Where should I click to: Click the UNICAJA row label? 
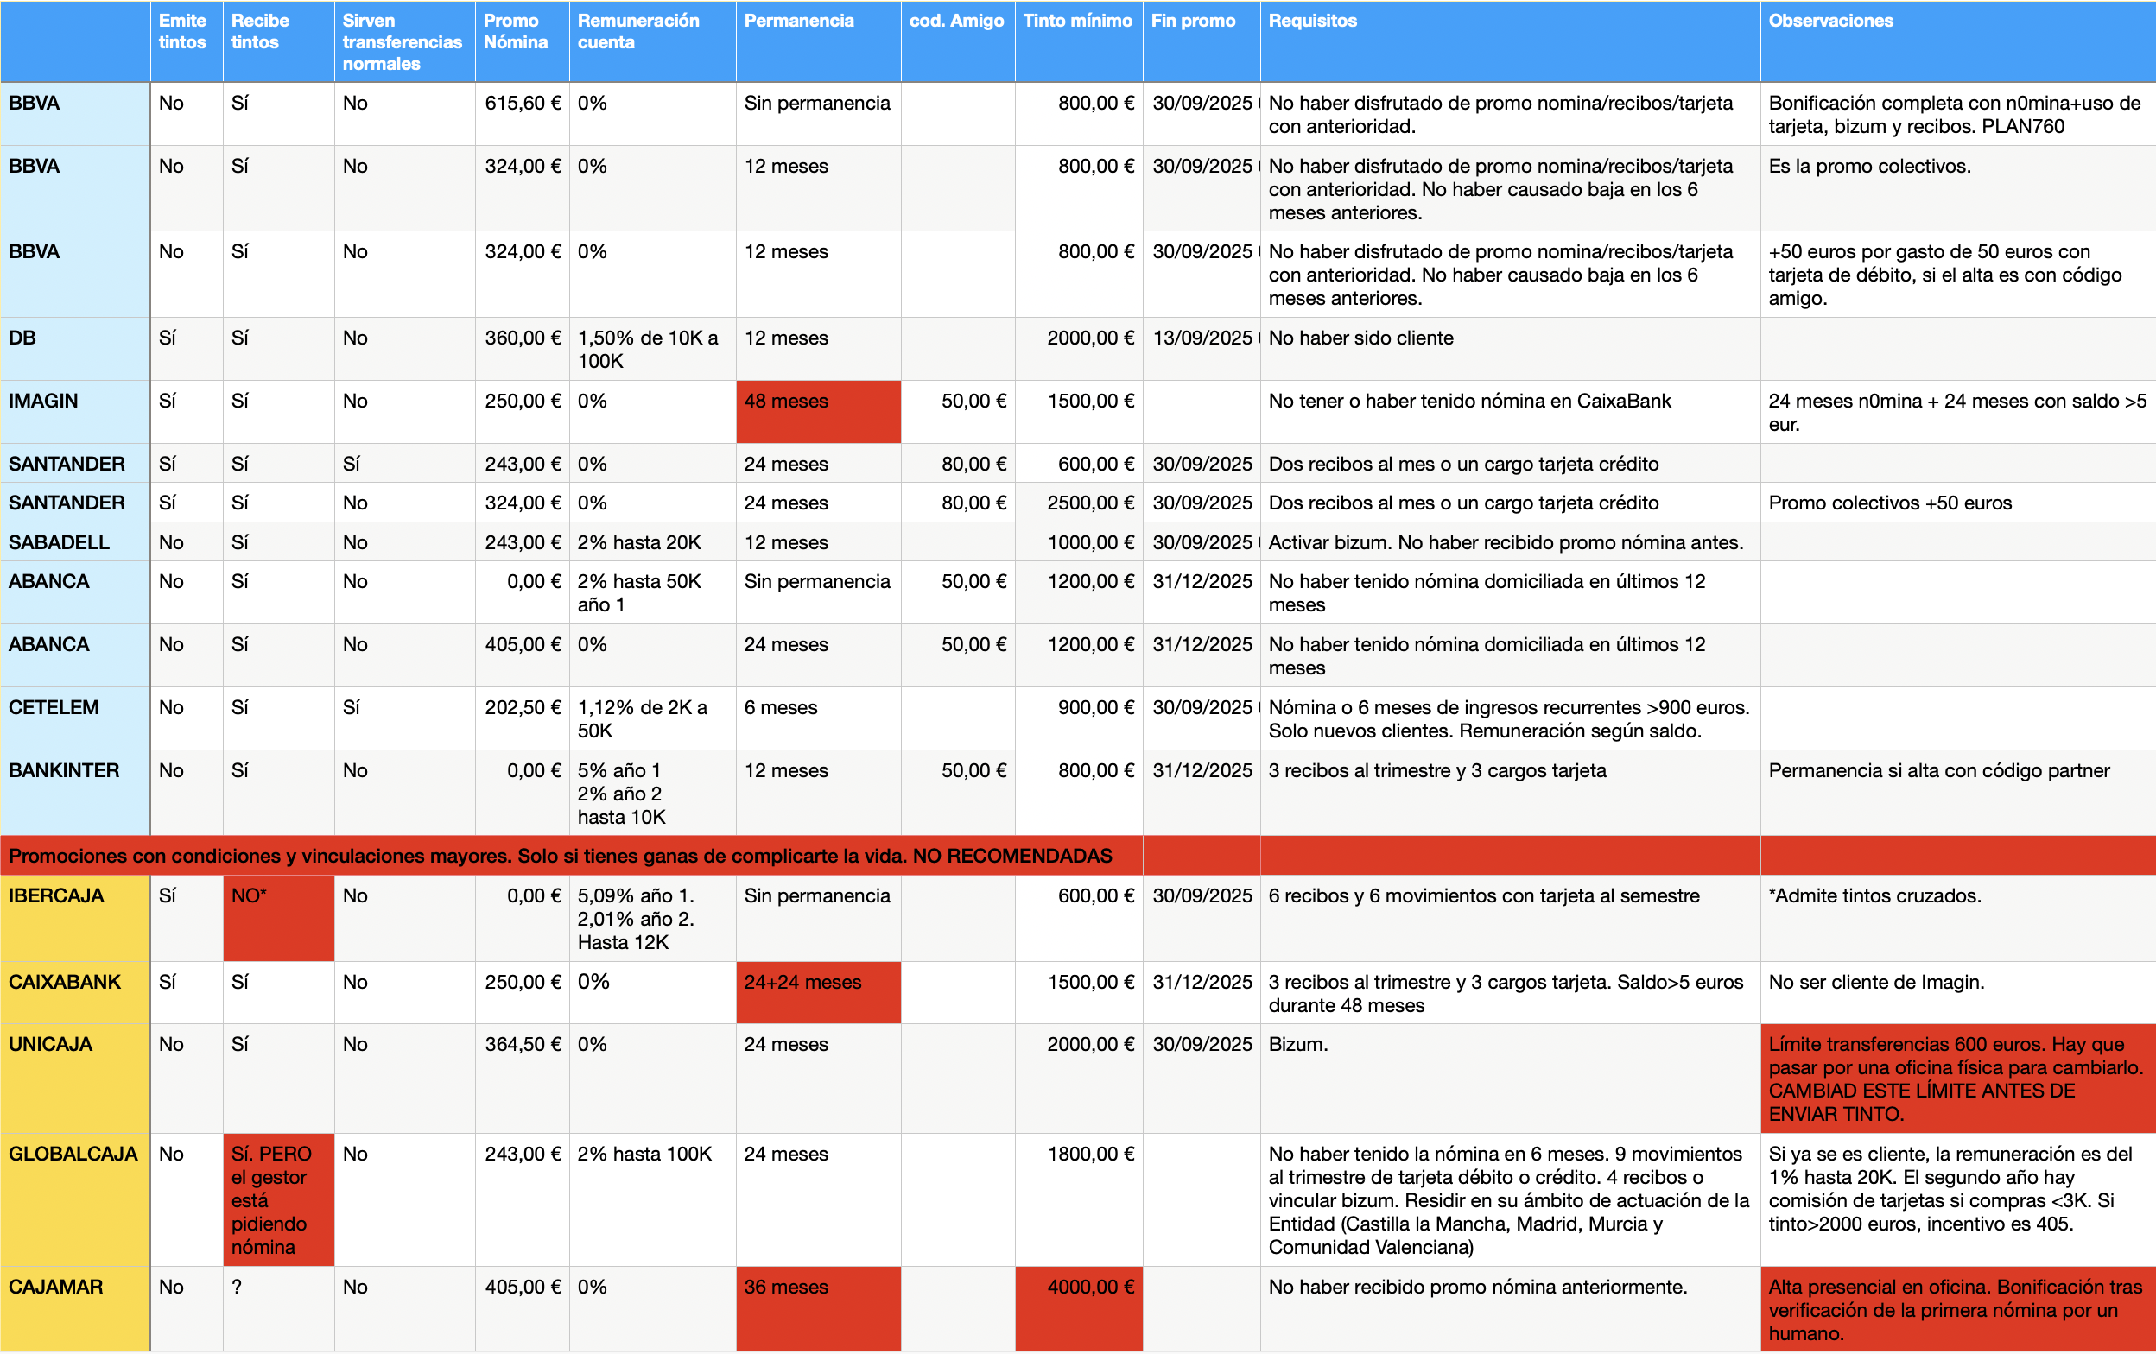[75, 1079]
